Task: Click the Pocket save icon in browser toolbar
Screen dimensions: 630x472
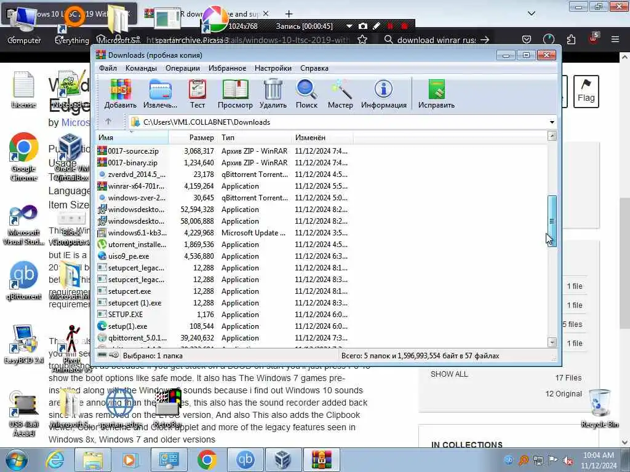Action: click(x=527, y=39)
